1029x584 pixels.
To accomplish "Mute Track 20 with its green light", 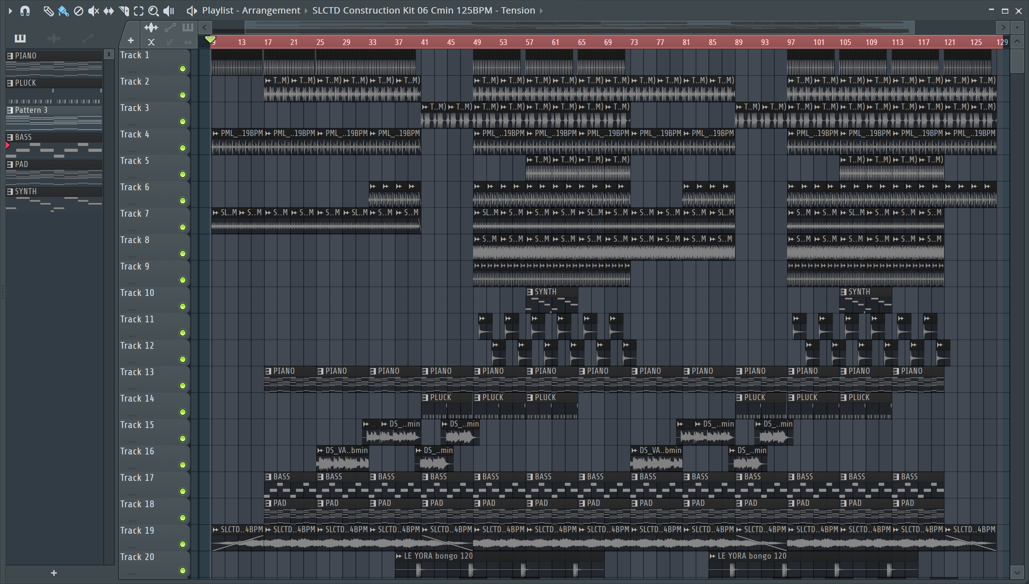I will pos(183,570).
